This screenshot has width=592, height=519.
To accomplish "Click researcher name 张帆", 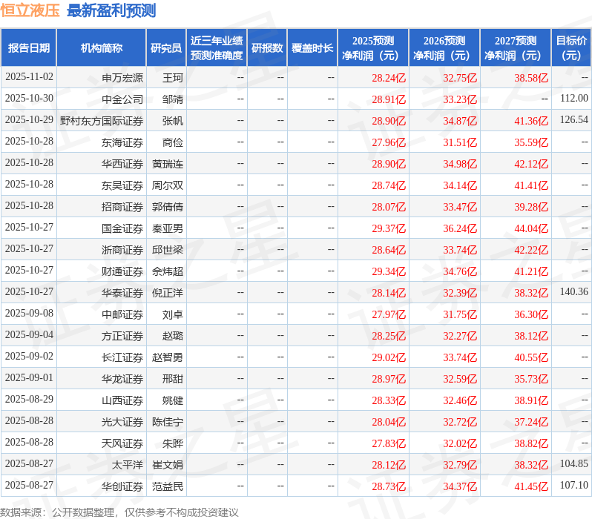I will (x=173, y=121).
